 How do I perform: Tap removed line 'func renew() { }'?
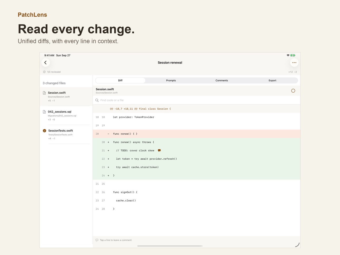click(196, 134)
